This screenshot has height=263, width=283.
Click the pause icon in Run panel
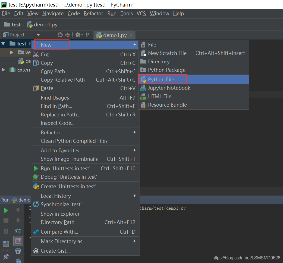(x=6, y=231)
